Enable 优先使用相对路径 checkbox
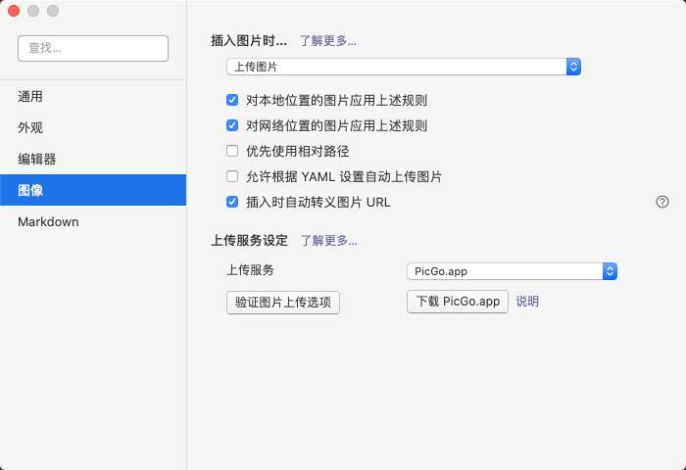Screen dimensions: 686x470 pos(232,151)
